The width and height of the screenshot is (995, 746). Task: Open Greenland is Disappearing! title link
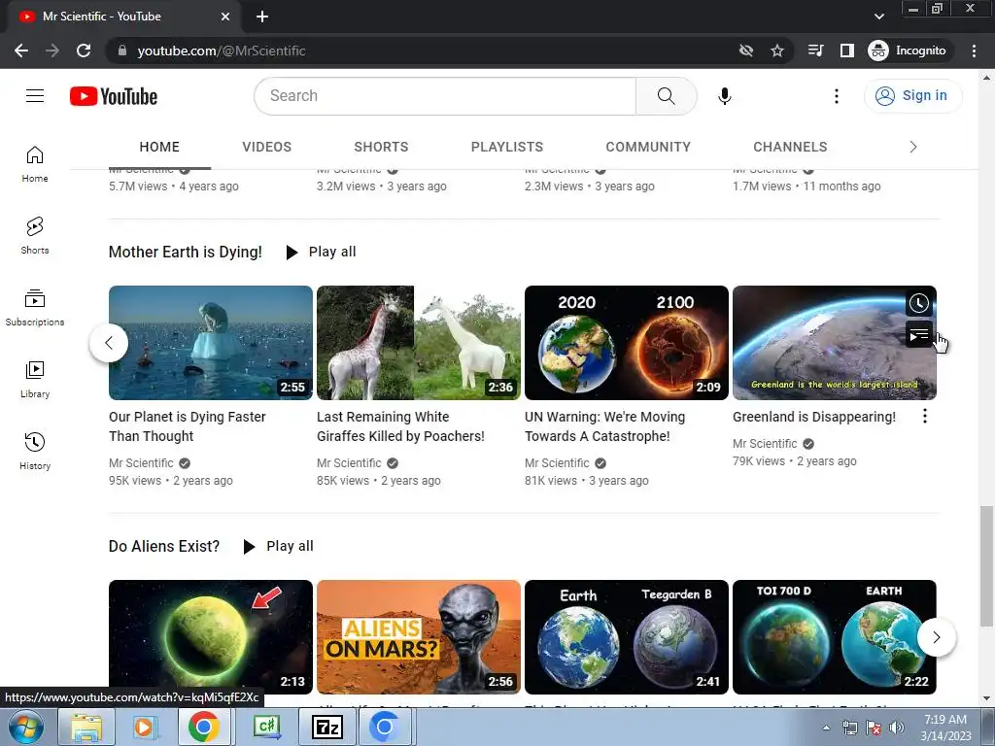point(814,417)
